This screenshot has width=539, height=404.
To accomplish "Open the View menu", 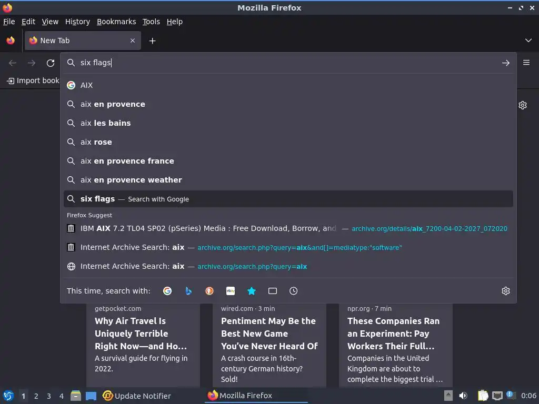I will [x=50, y=22].
